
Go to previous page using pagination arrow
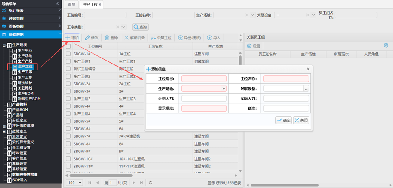[x=98, y=183]
